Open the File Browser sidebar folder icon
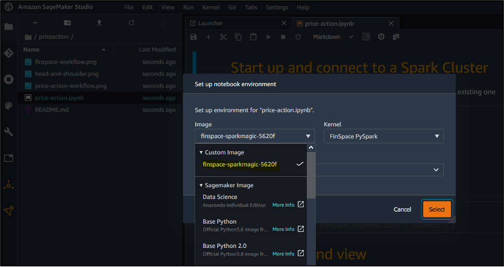 [9, 26]
